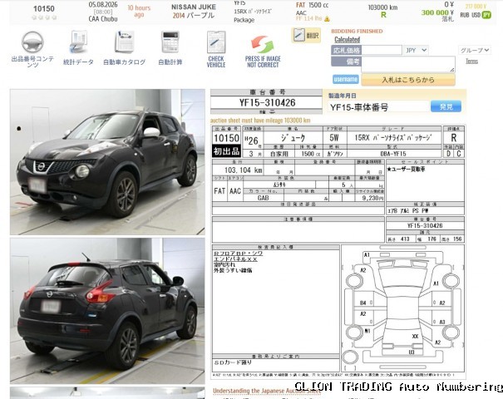Click the 300 000 ¥ sold price
Screen dimensions: 503x399
437,12
